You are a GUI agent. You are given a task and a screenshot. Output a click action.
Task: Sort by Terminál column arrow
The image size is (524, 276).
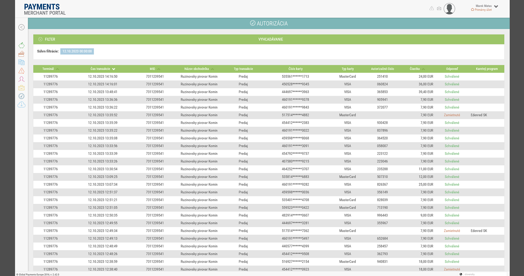(58, 69)
